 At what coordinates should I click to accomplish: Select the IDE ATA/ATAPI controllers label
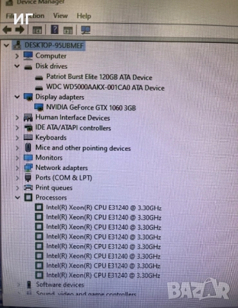pyautogui.click(x=73, y=128)
